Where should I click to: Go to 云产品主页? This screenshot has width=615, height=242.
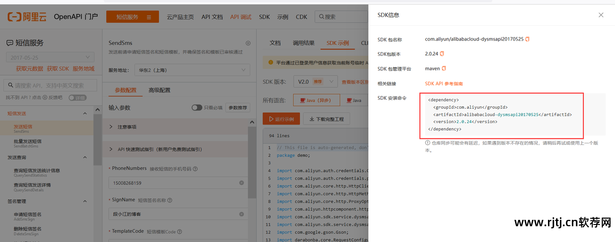[x=180, y=17]
